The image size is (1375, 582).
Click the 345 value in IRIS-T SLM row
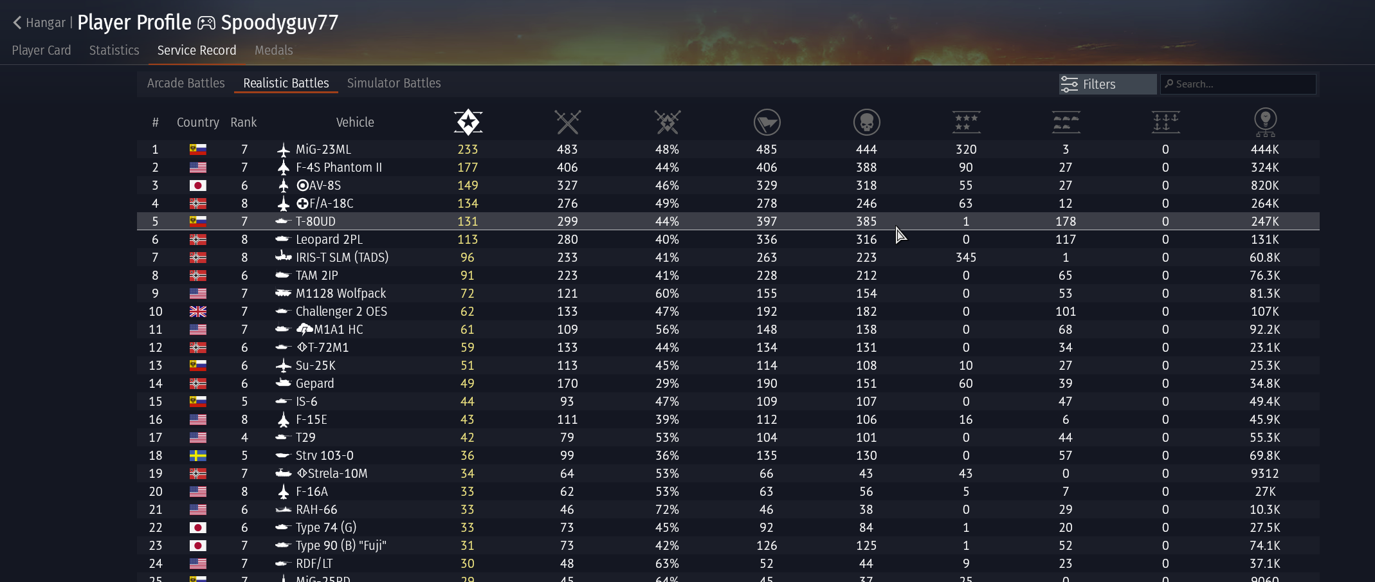coord(966,257)
